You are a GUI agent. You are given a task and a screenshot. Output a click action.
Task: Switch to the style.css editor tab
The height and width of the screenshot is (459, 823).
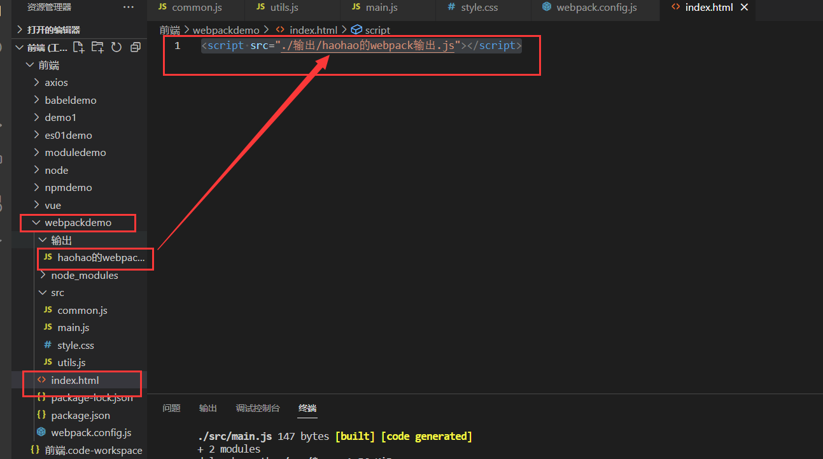point(480,8)
